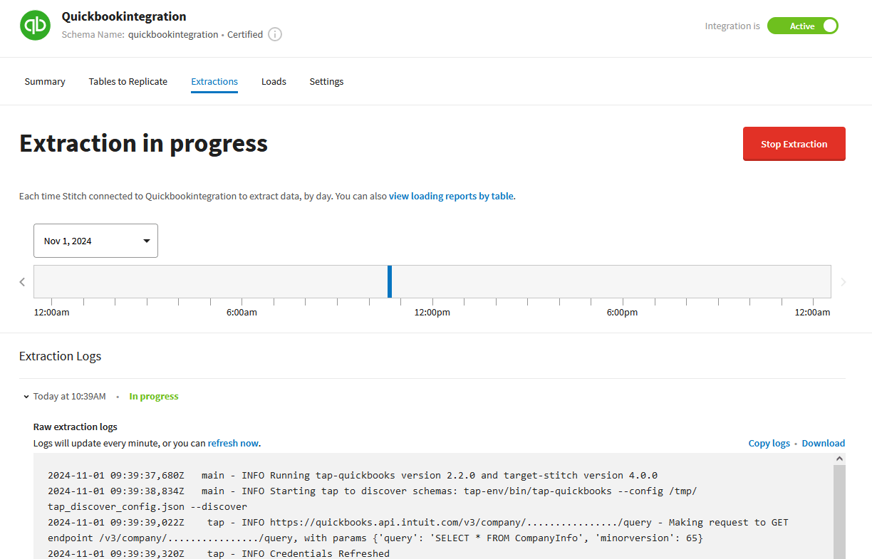The image size is (872, 559).
Task: Open the Nov 1, 2024 date dropdown
Action: click(95, 241)
